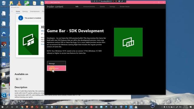Open the Quests tab
The image size is (194, 109).
click(x=102, y=7)
